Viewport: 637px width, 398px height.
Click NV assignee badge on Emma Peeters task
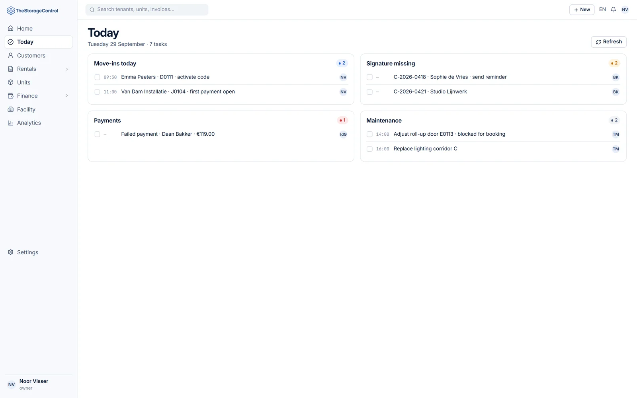[343, 77]
